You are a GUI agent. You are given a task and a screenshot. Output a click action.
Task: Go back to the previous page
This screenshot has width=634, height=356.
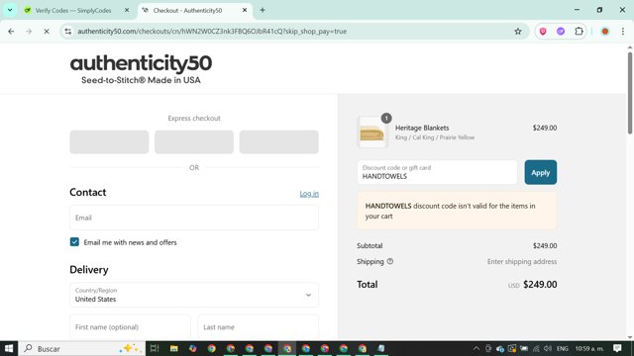[x=11, y=31]
